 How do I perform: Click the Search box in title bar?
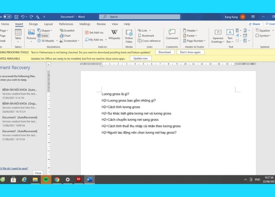pos(139,17)
